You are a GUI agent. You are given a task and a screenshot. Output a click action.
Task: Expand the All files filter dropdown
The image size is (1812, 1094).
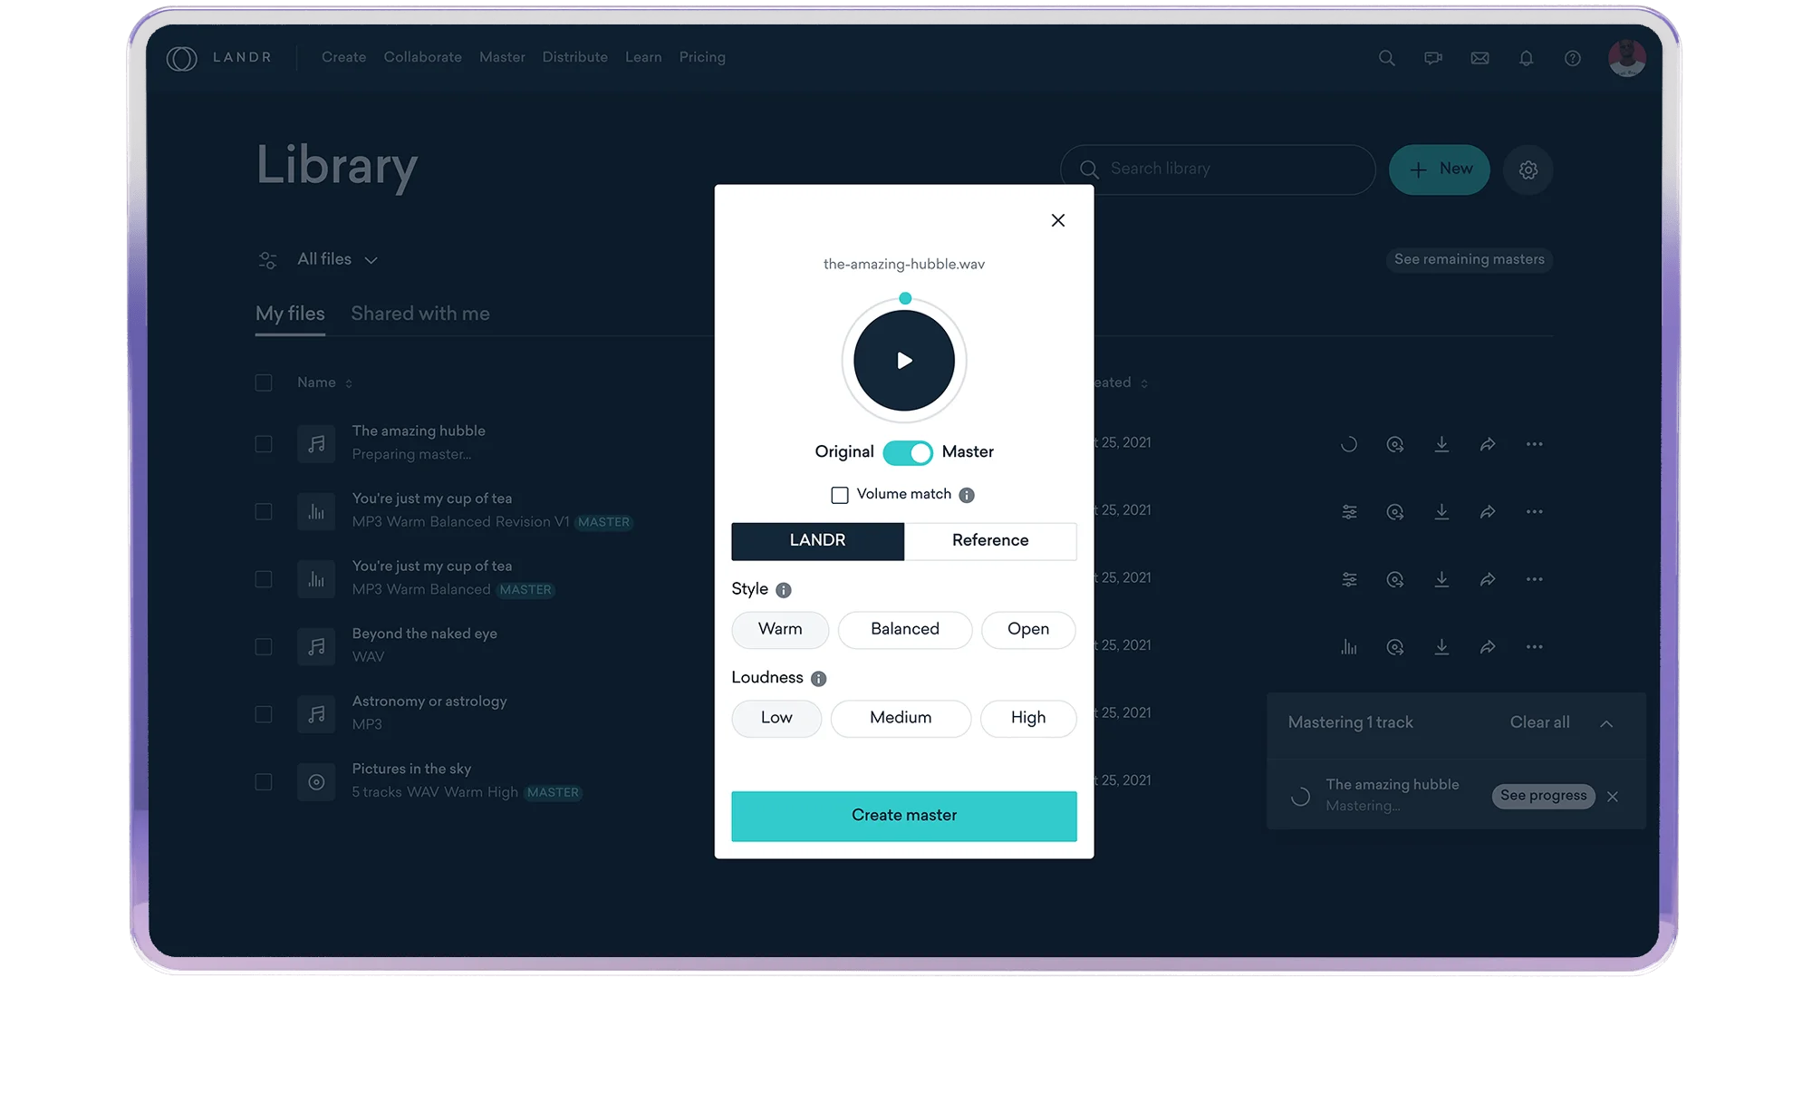click(x=337, y=259)
